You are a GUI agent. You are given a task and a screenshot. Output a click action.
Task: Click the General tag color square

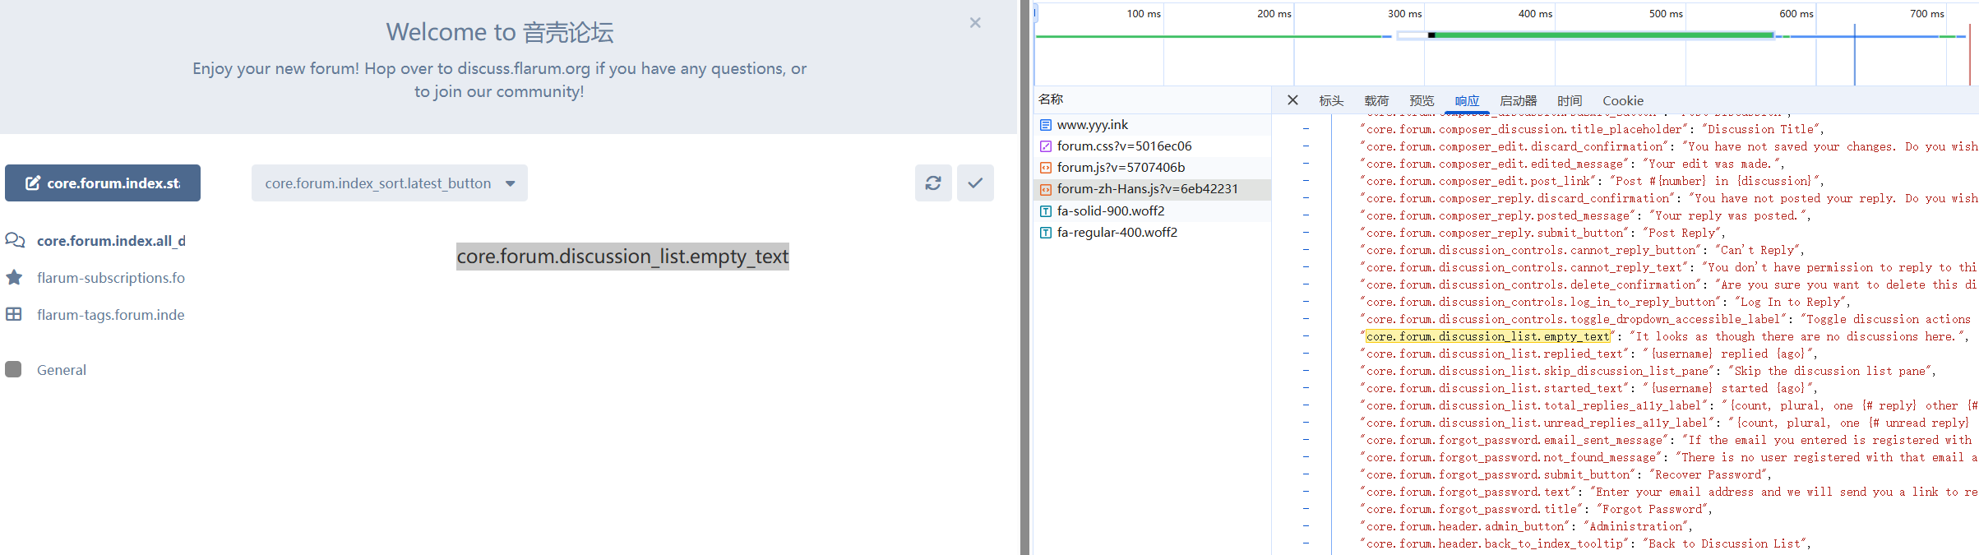click(x=13, y=370)
